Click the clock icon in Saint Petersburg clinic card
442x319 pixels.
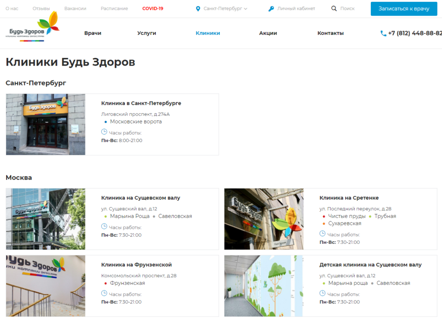[104, 132]
